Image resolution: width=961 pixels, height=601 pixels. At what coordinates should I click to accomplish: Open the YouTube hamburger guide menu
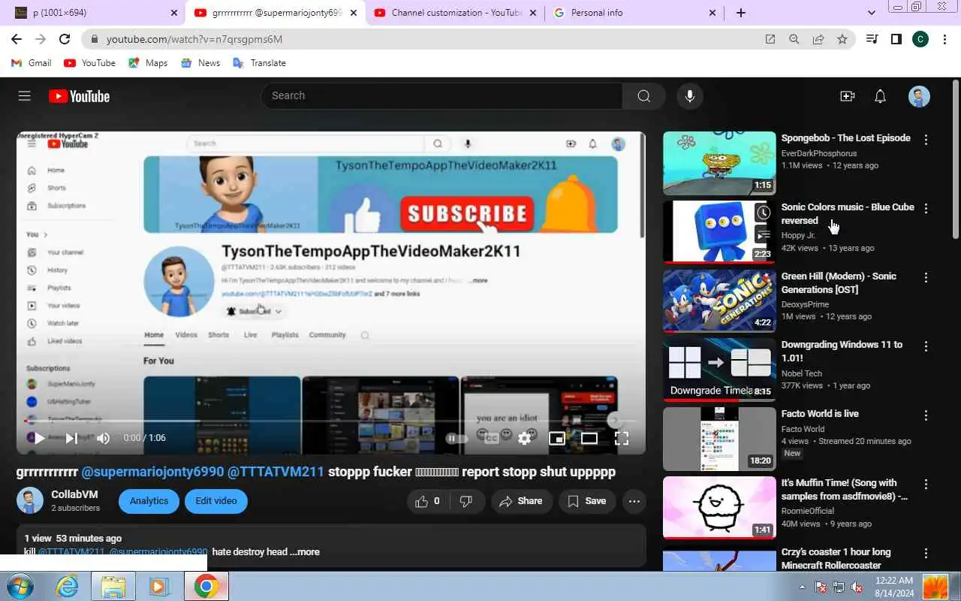pyautogui.click(x=24, y=95)
